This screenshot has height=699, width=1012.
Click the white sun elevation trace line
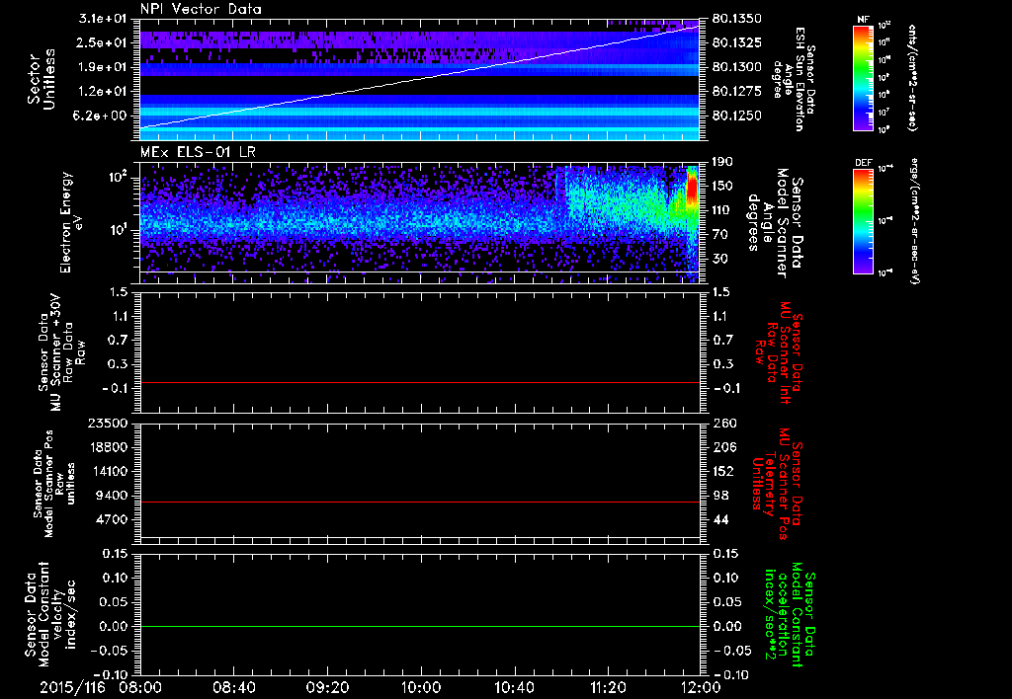(419, 78)
